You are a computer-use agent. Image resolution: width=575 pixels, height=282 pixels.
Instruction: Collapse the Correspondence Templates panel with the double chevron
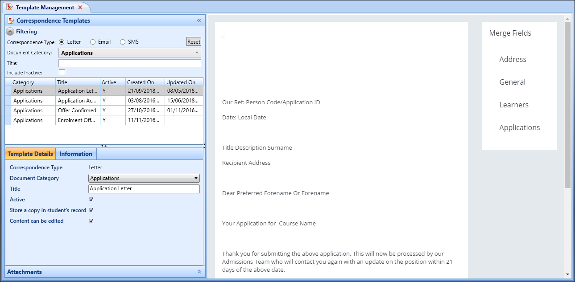pos(199,20)
